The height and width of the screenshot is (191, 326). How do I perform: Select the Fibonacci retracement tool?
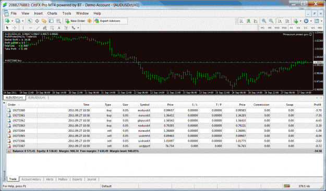click(52, 28)
